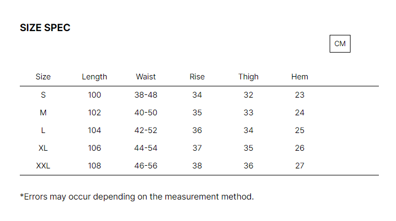Viewport: 396px width, 221px height.
Task: Select the Waist column header
Action: pos(146,77)
